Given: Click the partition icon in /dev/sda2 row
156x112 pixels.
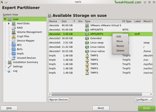Looking at the screenshot, I should pos(87,34).
